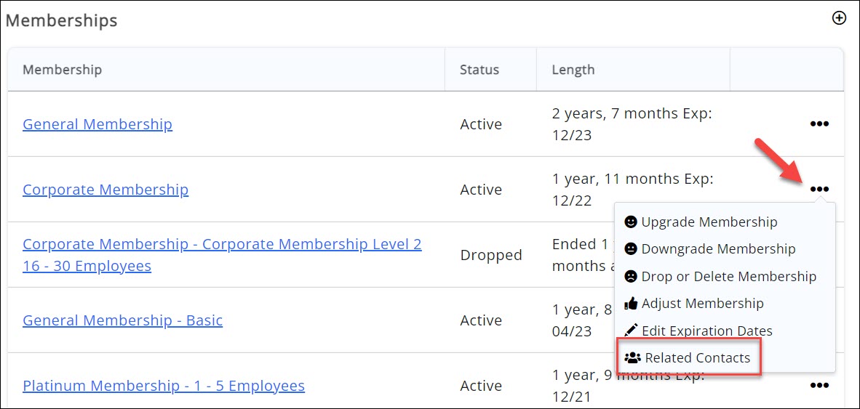860x409 pixels.
Task: Click the neutral-face Downgrade Membership icon
Action: tap(631, 249)
